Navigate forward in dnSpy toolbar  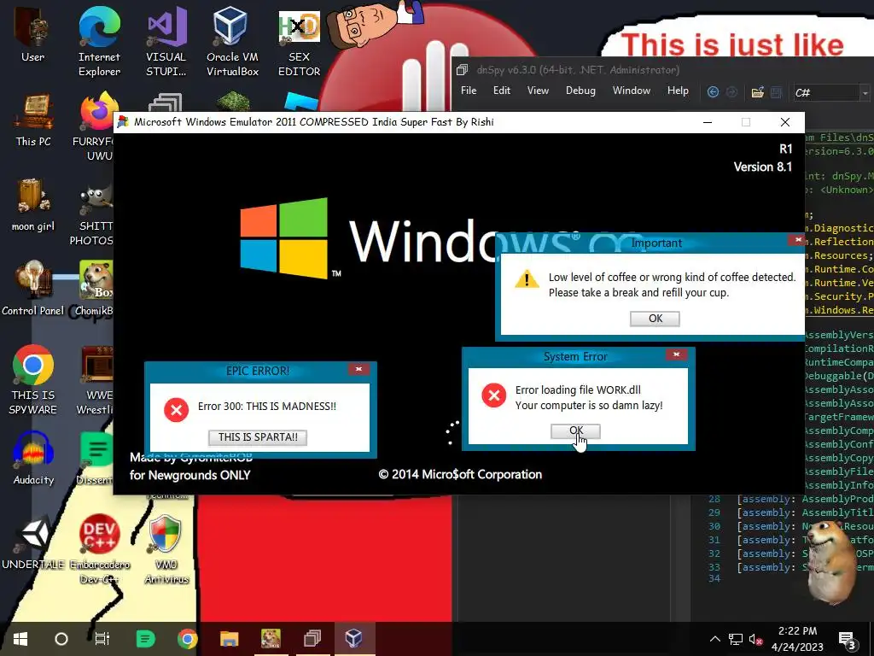coord(731,92)
